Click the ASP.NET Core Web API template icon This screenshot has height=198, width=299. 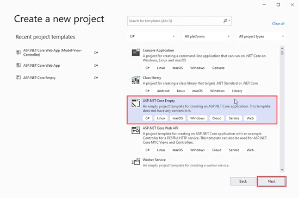(135, 130)
